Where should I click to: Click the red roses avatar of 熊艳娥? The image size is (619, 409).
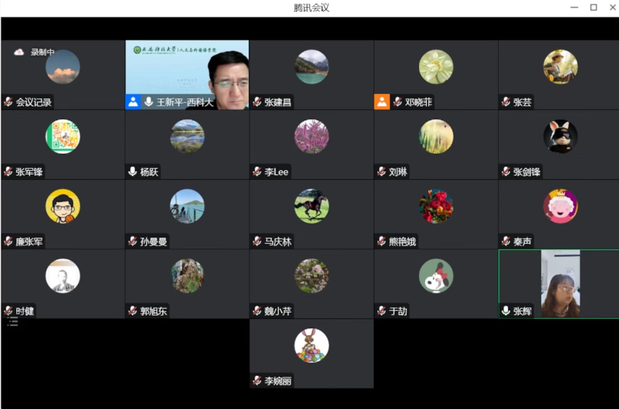tap(436, 206)
